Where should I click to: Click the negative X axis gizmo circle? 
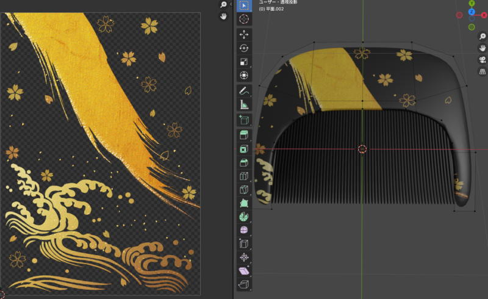(459, 15)
